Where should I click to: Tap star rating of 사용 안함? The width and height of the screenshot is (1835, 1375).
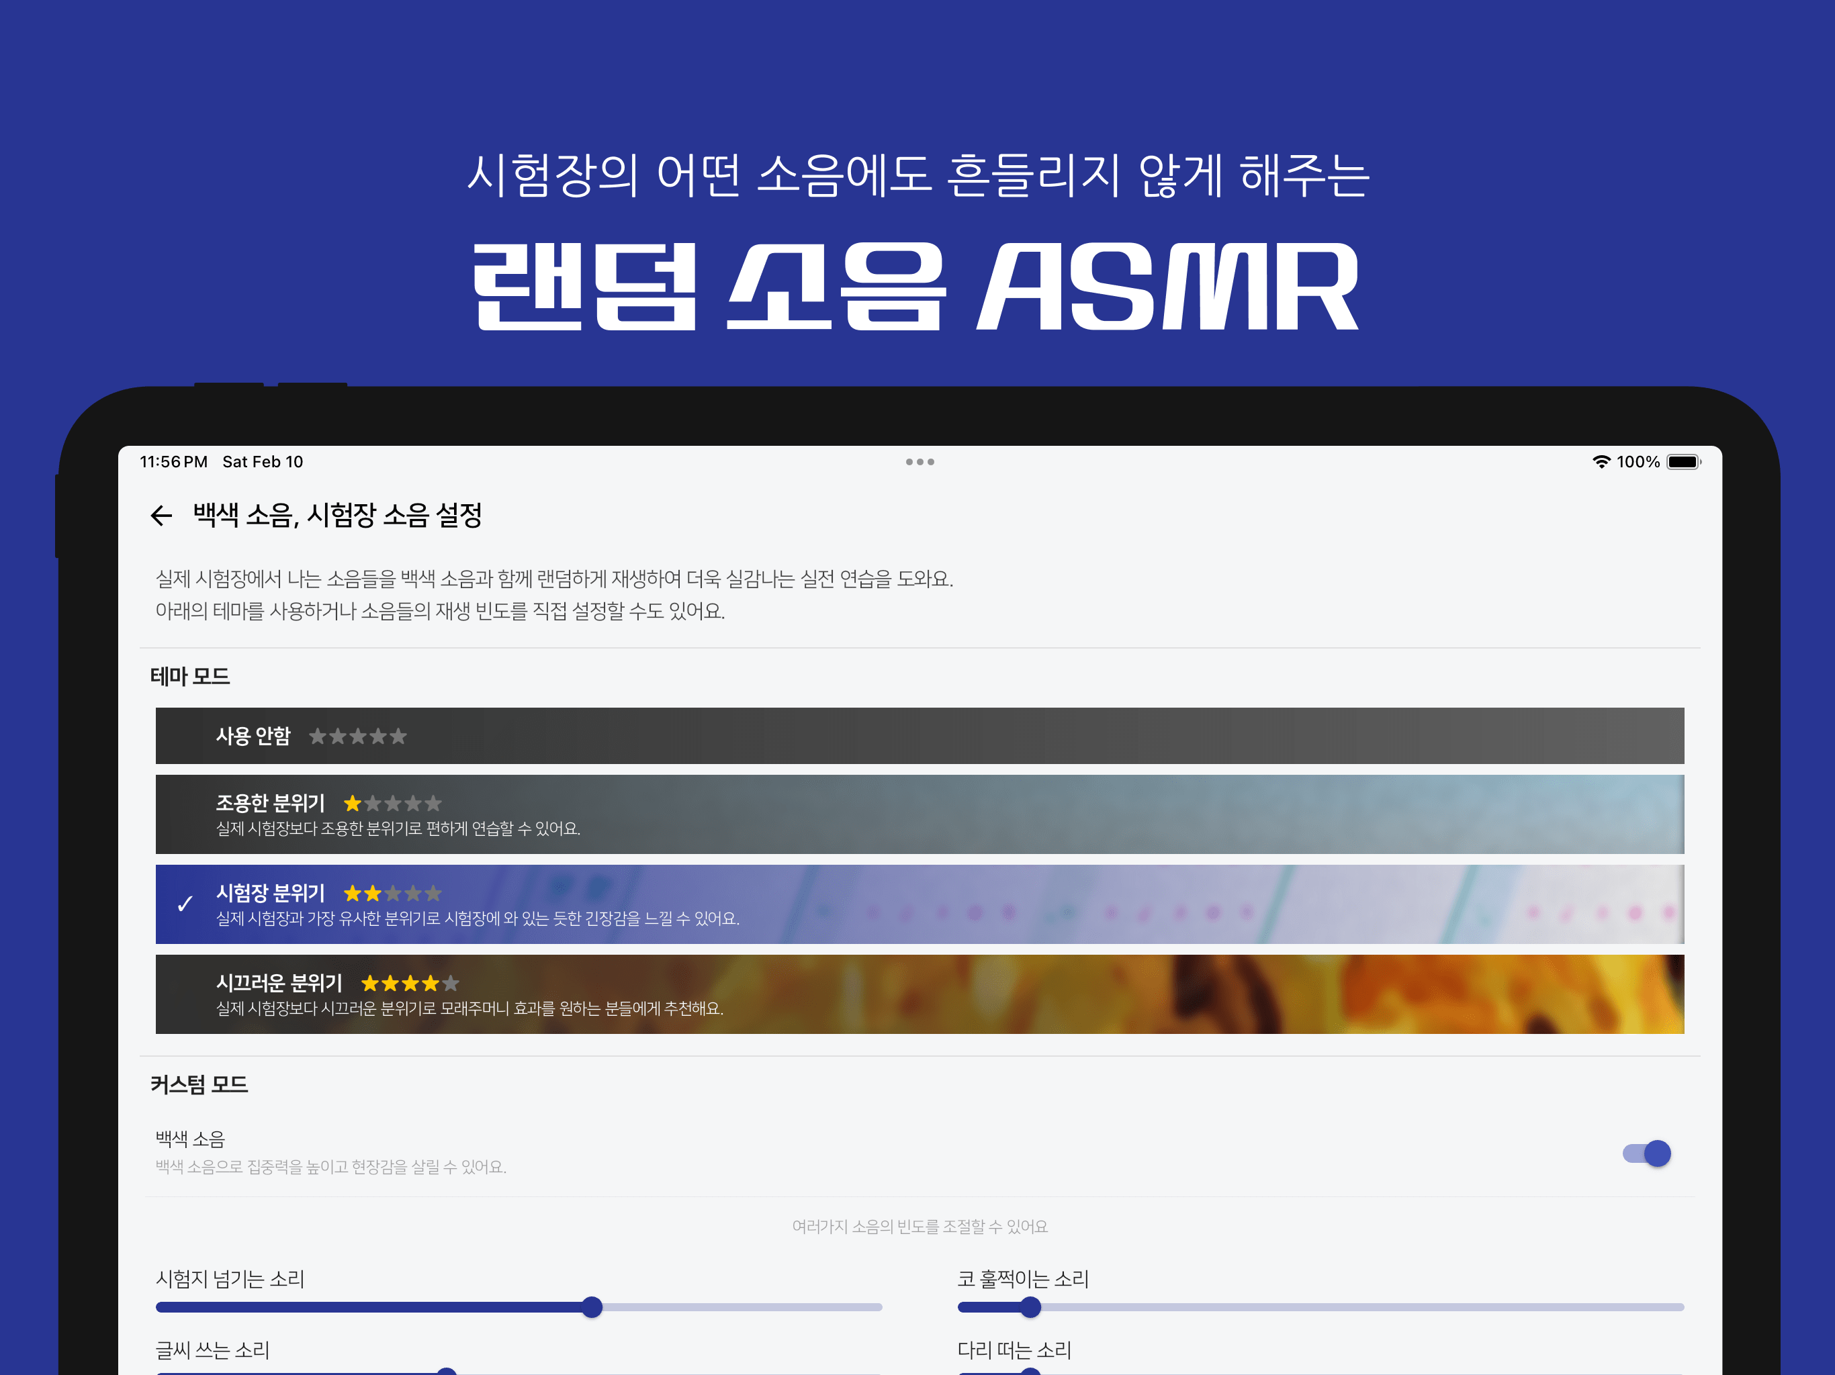coord(357,737)
